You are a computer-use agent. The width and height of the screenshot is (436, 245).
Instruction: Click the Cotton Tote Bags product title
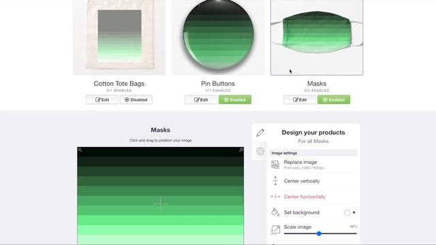pos(119,84)
